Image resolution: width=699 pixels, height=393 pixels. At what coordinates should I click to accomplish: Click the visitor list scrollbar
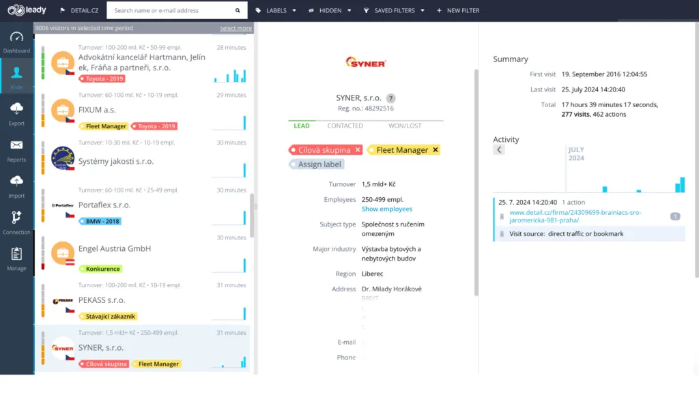point(252,215)
